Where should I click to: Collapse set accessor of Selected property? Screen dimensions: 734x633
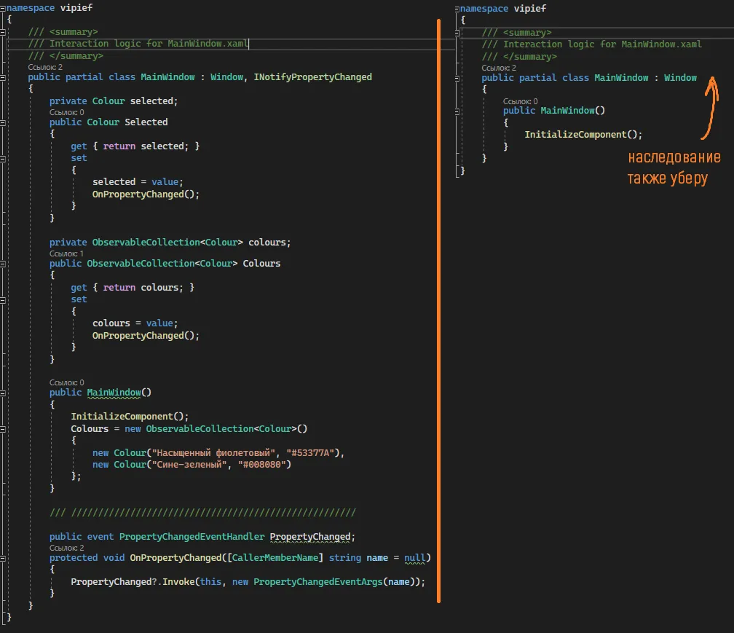pos(3,159)
